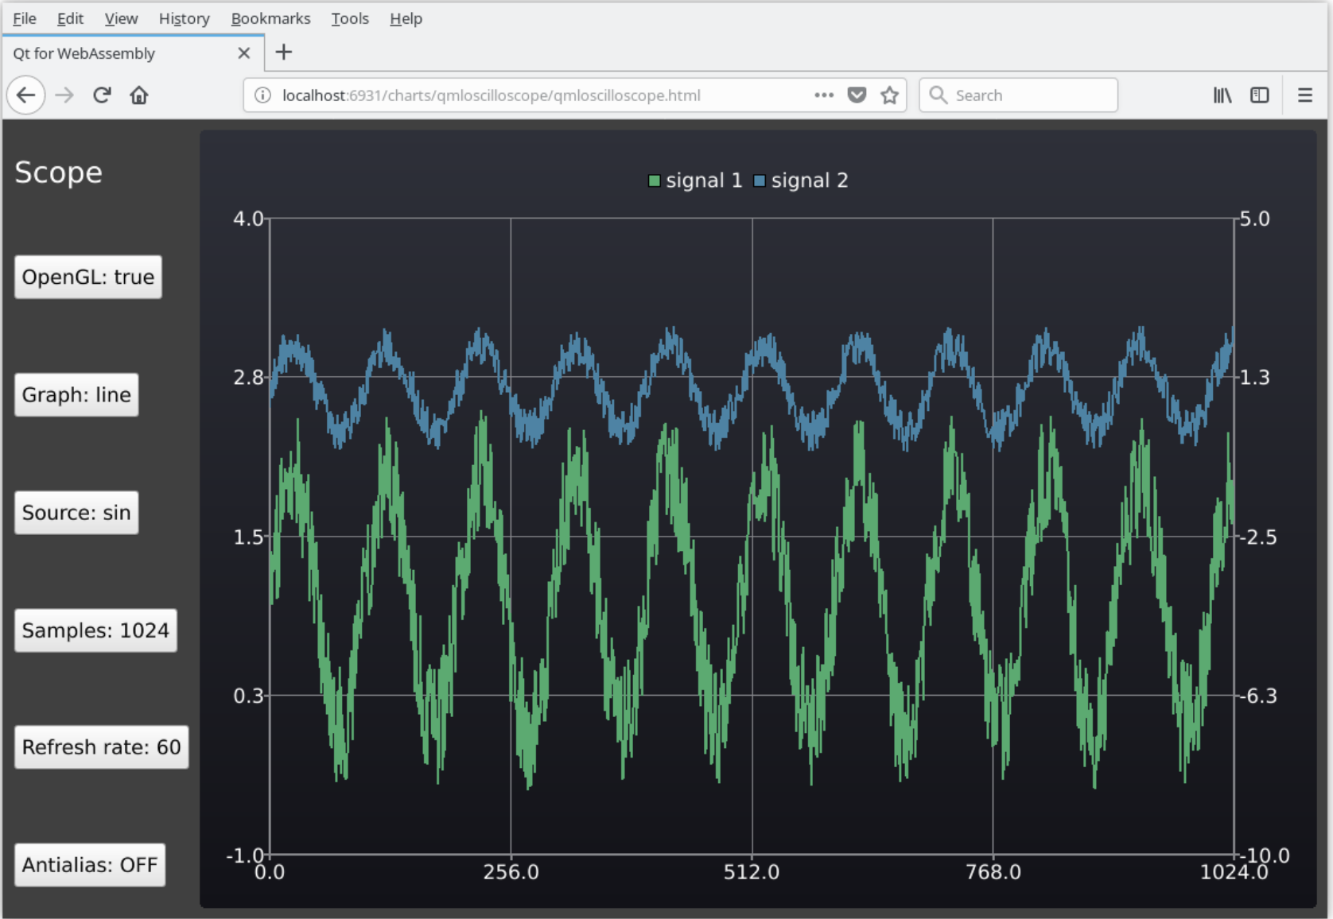Screen dimensions: 1333x919
Task: Reload the oscilloscope page
Action: tap(102, 95)
